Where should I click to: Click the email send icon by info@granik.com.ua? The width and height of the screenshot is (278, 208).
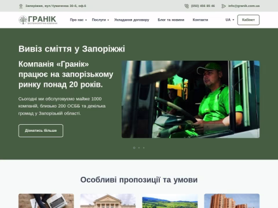click(224, 6)
